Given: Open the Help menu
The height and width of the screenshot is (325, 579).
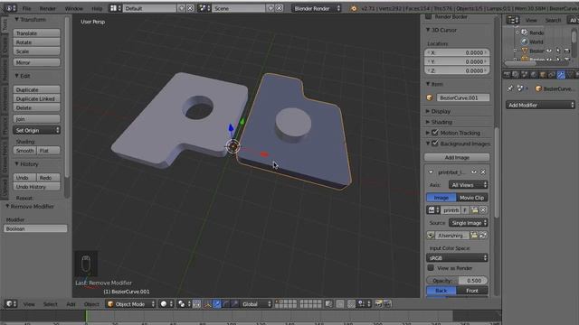Looking at the screenshot, I should [97, 8].
